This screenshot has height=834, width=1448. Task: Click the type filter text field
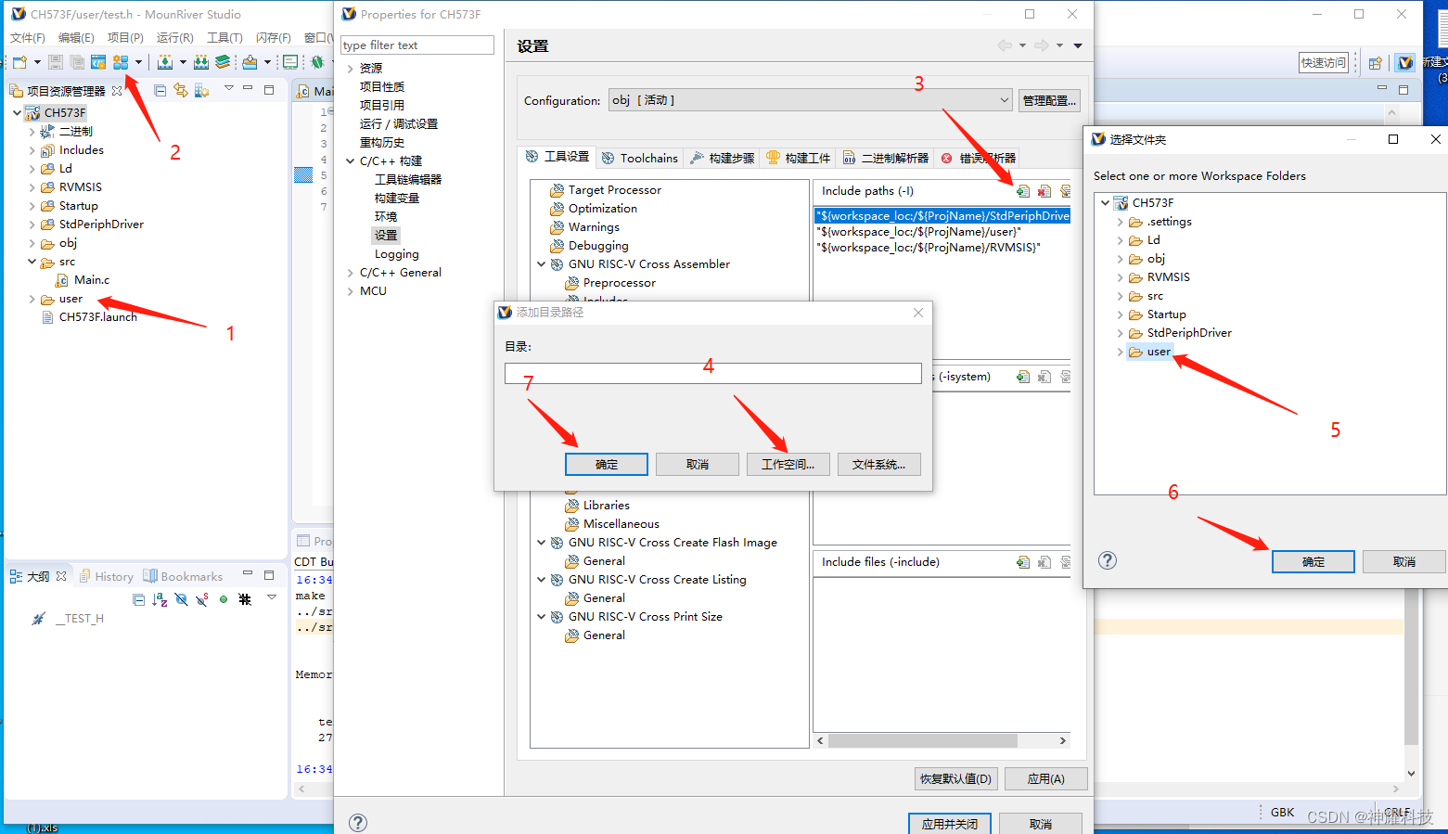(x=417, y=45)
